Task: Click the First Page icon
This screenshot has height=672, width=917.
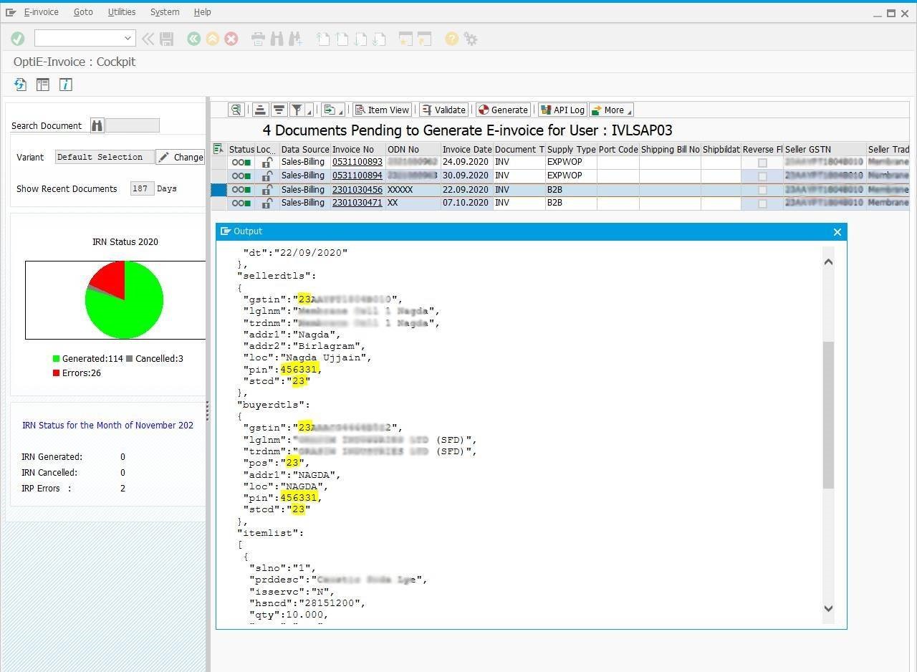Action: pyautogui.click(x=323, y=39)
